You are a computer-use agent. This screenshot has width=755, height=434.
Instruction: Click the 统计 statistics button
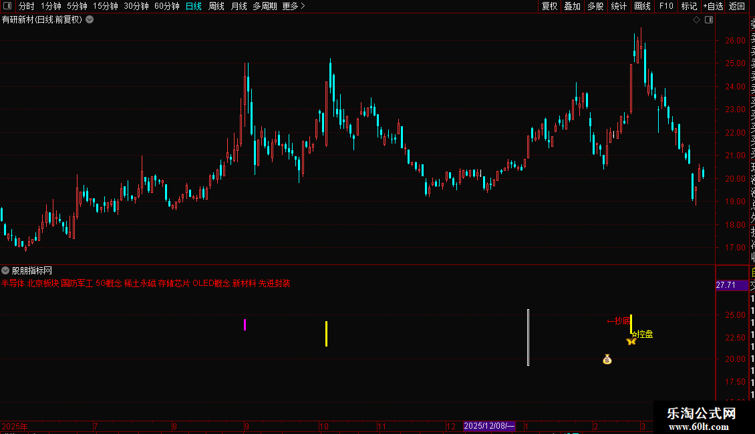click(619, 6)
